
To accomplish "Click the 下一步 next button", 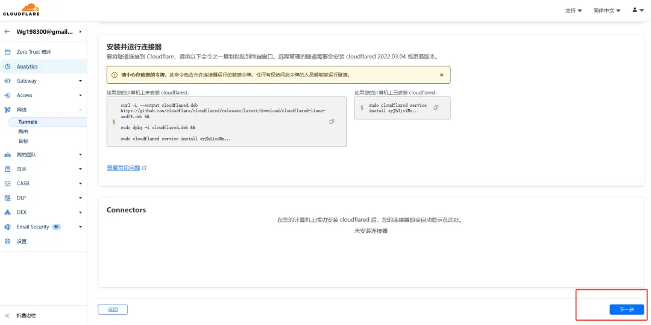I will (626, 310).
